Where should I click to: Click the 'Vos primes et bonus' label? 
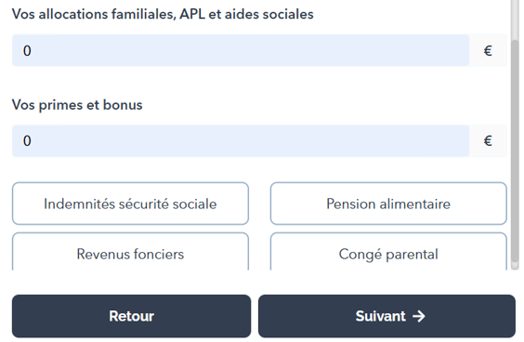point(77,105)
